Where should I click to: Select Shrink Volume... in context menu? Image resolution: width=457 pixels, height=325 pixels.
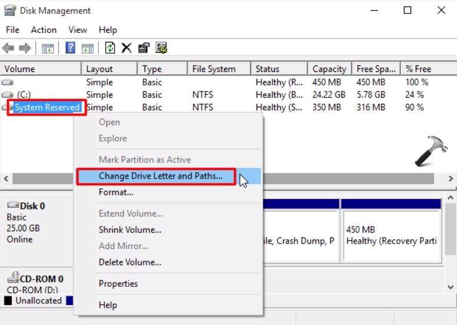tap(169, 230)
